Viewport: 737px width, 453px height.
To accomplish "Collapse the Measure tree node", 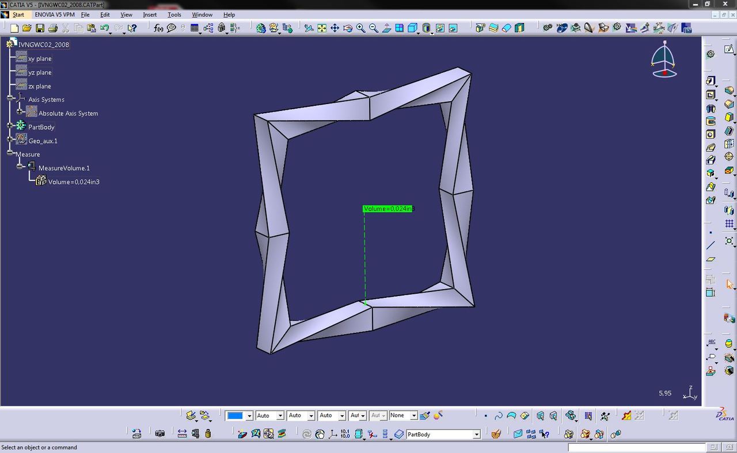I will pos(10,153).
